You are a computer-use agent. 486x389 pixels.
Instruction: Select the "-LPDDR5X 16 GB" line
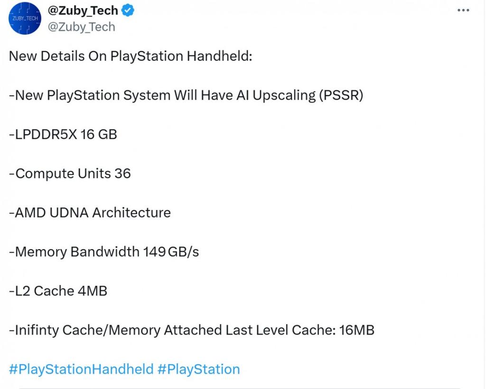63,134
